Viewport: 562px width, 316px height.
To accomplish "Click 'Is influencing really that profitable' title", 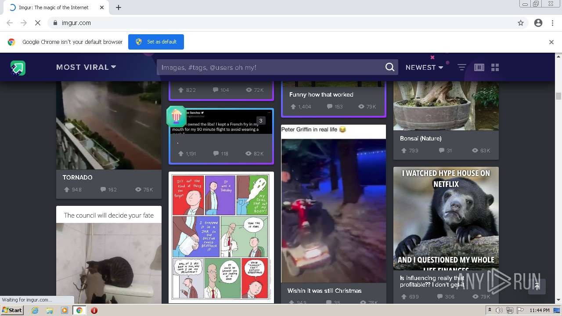I will 432,281.
